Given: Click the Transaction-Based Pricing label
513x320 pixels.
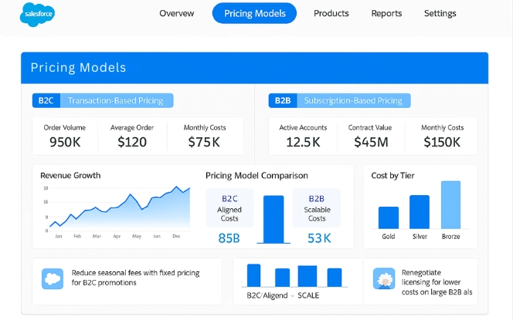Looking at the screenshot, I should 116,100.
